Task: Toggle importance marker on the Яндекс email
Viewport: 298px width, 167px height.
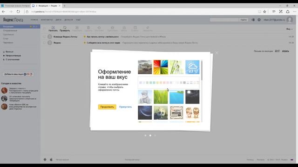Action: point(85,43)
